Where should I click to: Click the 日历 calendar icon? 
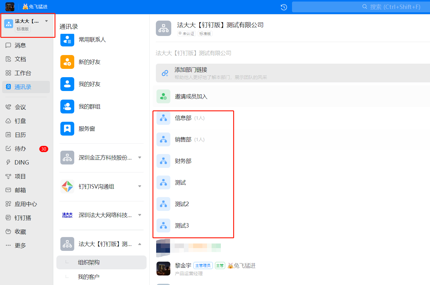pyautogui.click(x=8, y=135)
